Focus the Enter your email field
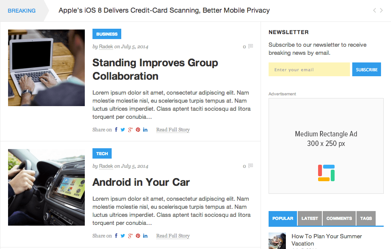This screenshot has height=249, width=391. pos(309,69)
